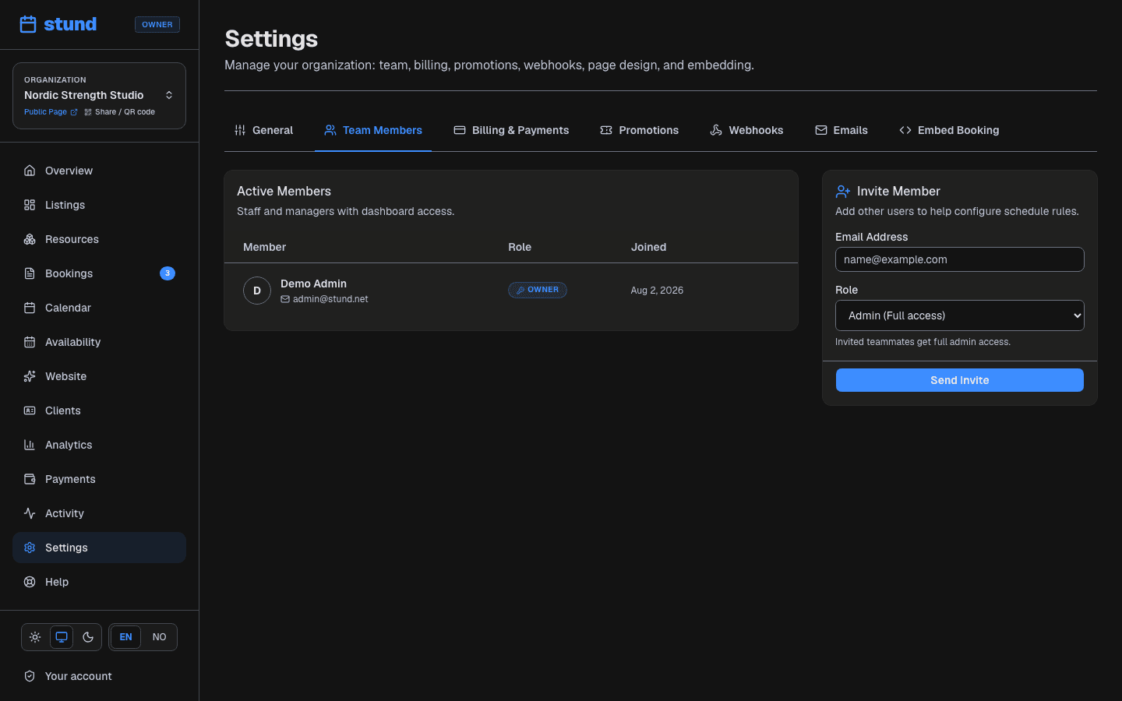This screenshot has width=1122, height=701.
Task: Switch to light theme sun toggle
Action: pos(35,637)
